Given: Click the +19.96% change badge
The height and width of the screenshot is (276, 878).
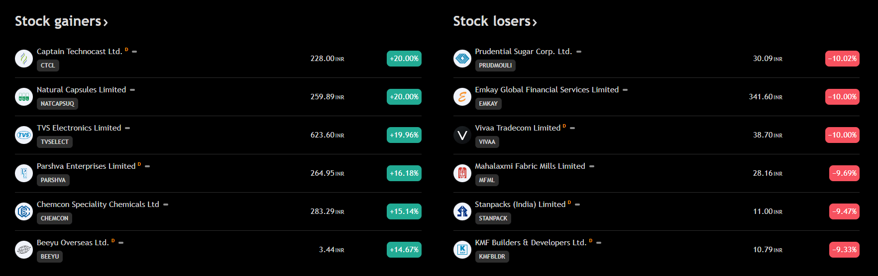Looking at the screenshot, I should pyautogui.click(x=404, y=135).
